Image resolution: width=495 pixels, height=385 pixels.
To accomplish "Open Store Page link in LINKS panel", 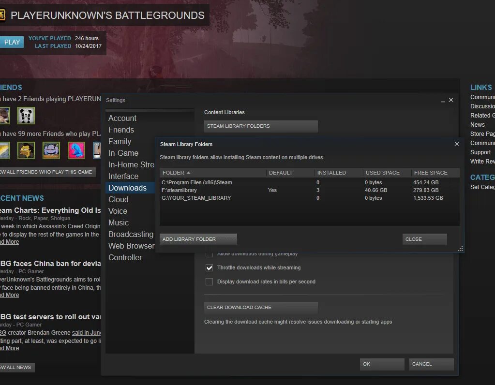I will coord(482,134).
